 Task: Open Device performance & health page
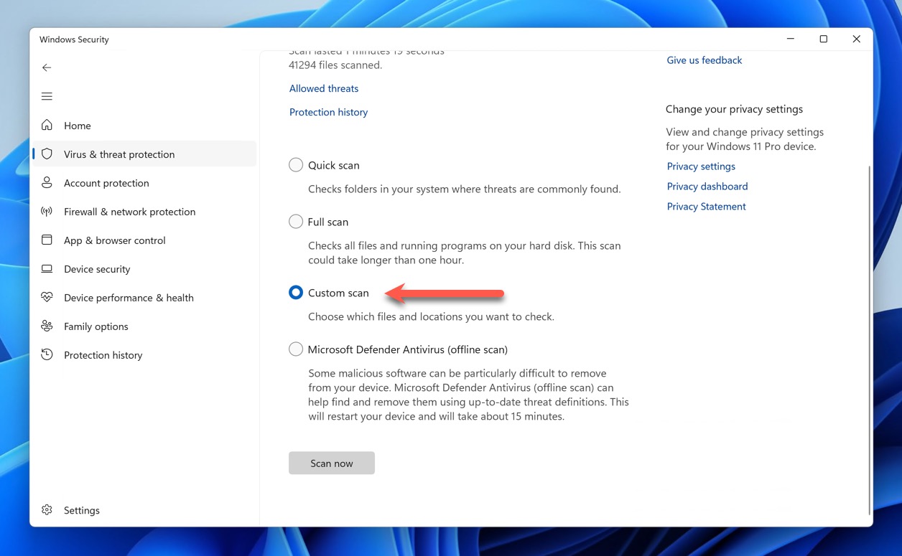point(144,298)
